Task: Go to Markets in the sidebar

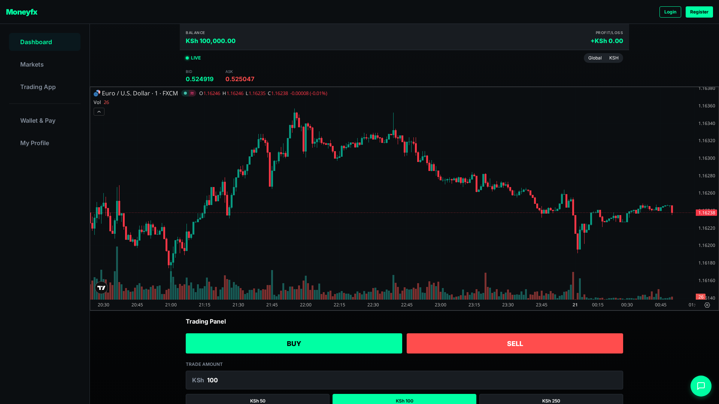Action: pos(45,64)
